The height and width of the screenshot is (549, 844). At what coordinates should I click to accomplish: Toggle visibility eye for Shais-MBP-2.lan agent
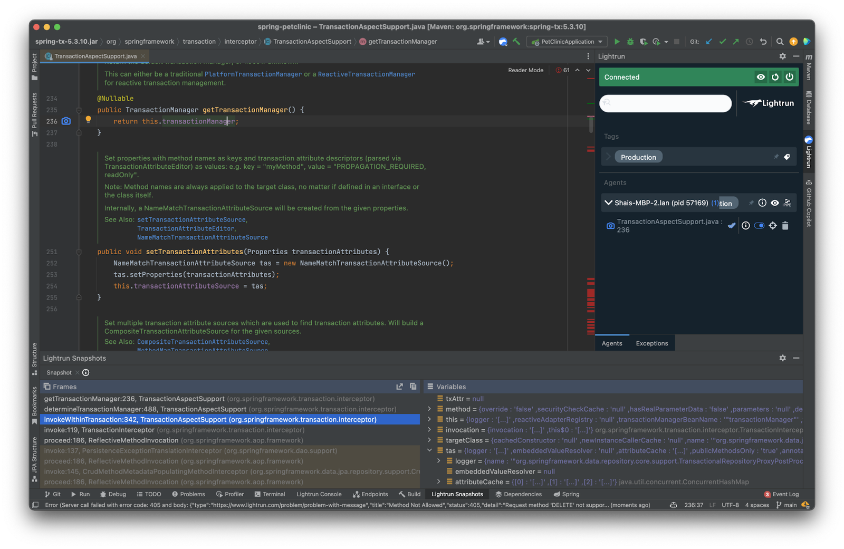[775, 203]
